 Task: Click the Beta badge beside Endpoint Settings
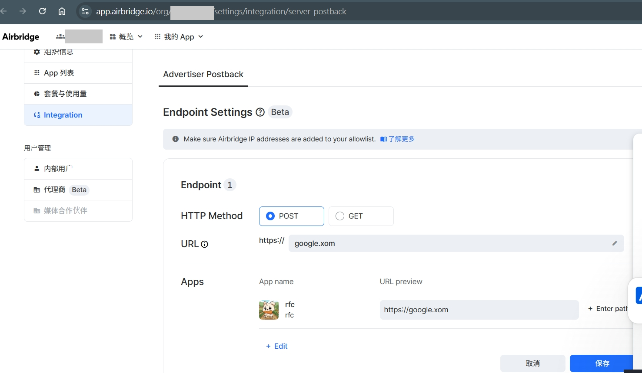(280, 112)
